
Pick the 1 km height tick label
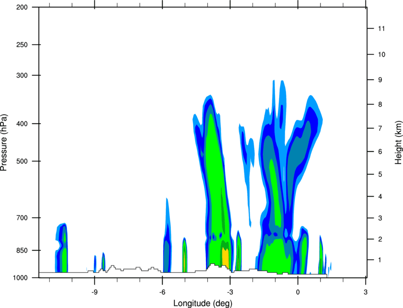click(380, 260)
